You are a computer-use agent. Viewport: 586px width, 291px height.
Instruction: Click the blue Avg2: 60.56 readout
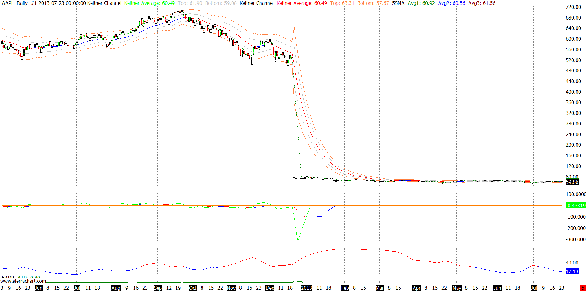click(451, 3)
